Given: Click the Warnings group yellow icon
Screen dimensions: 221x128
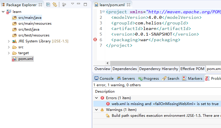Looking at the screenshot, I should pyautogui.click(x=102, y=110).
